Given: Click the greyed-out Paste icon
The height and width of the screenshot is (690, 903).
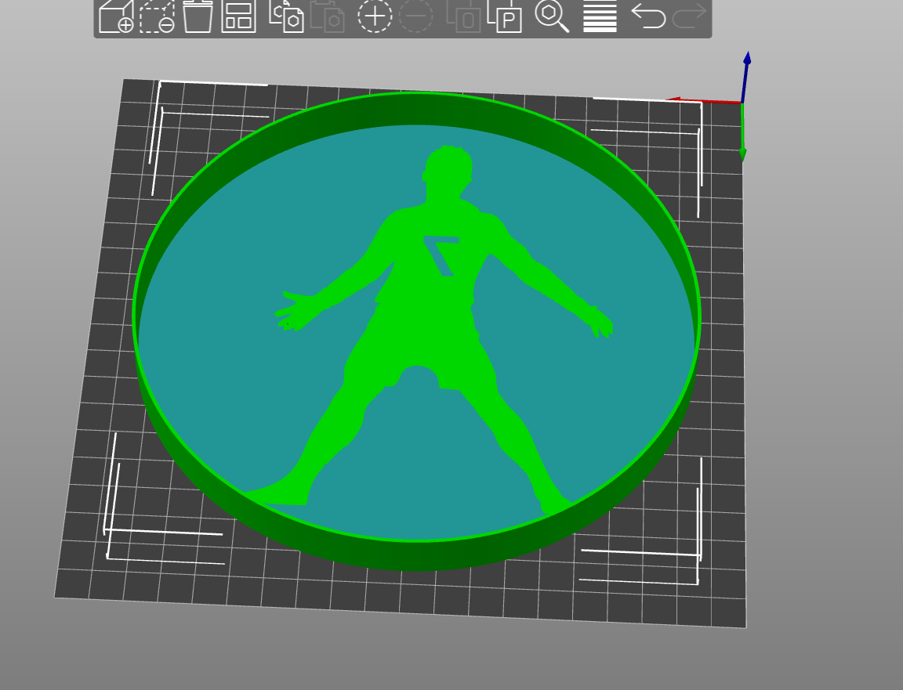Looking at the screenshot, I should tap(327, 16).
